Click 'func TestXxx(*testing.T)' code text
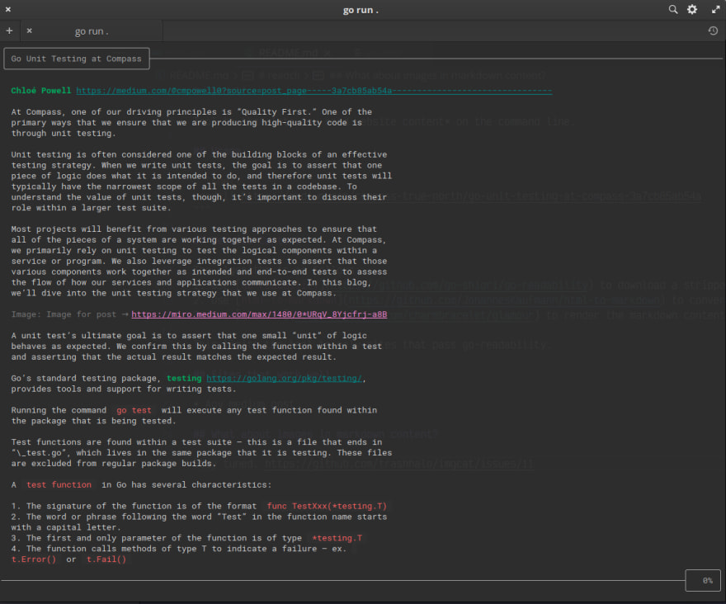The width and height of the screenshot is (726, 604). coord(327,506)
